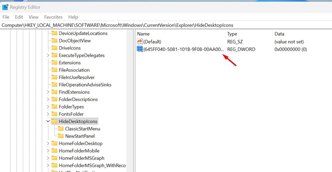This screenshot has width=332, height=172.
Task: Click the FolderTypes folder icon
Action: point(54,107)
